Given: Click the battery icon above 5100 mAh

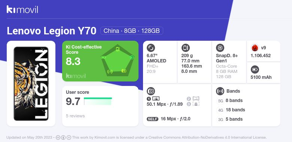Looking at the screenshot, I should (x=255, y=70).
